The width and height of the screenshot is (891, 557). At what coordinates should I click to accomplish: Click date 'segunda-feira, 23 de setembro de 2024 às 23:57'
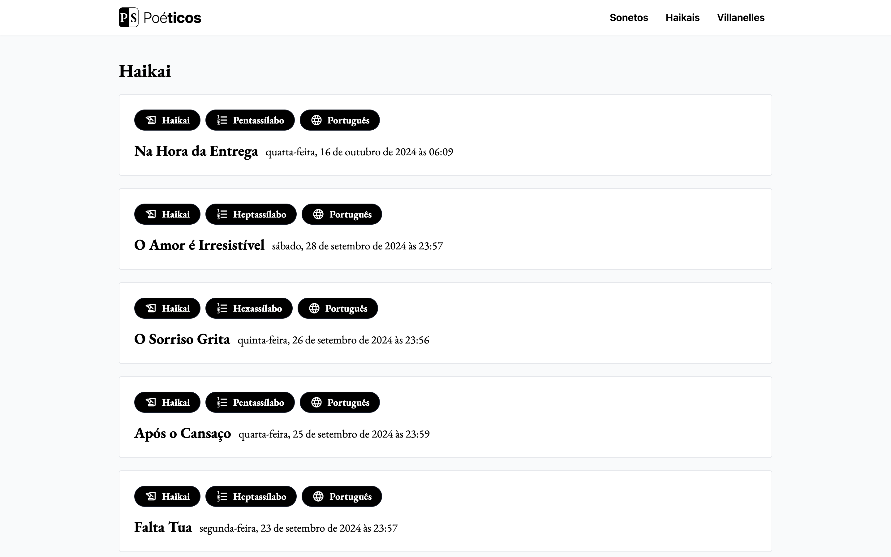click(x=299, y=528)
